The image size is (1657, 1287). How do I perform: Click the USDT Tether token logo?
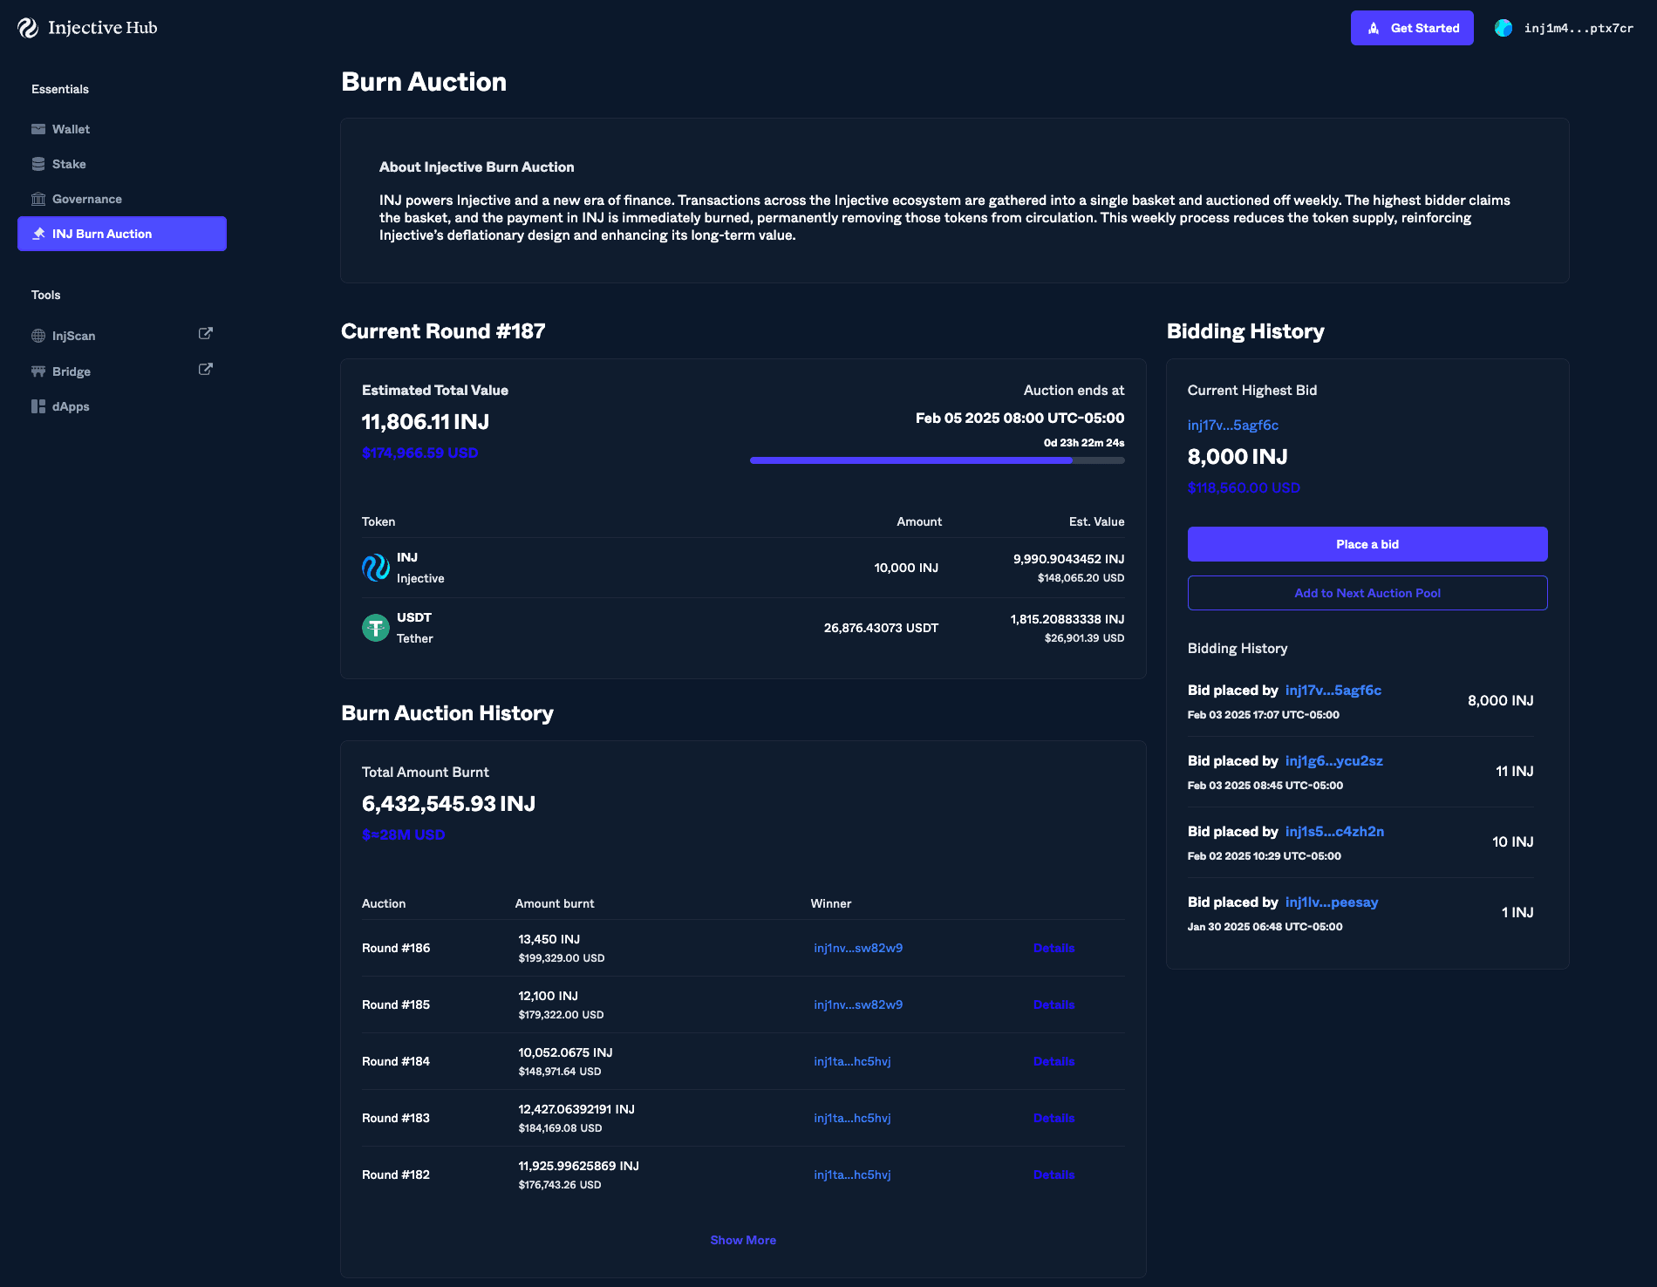pyautogui.click(x=376, y=628)
